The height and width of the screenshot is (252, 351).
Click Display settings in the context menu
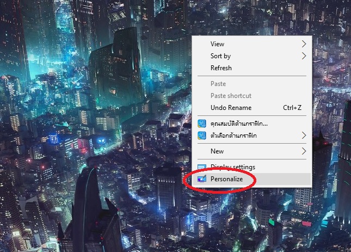(x=252, y=167)
